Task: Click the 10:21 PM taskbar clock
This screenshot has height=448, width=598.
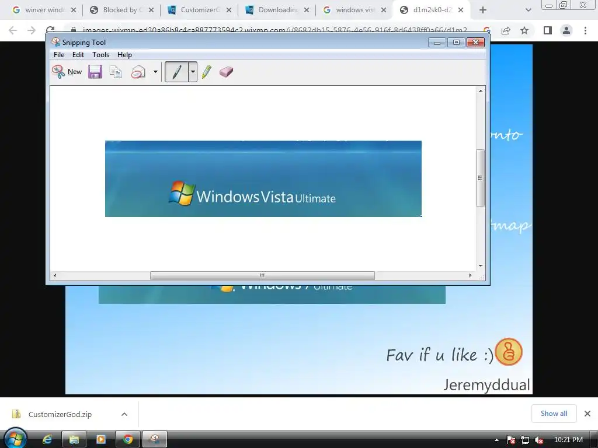Action: point(568,440)
